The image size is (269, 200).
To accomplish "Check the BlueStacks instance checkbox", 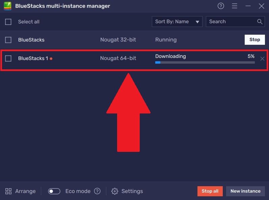I will point(8,40).
